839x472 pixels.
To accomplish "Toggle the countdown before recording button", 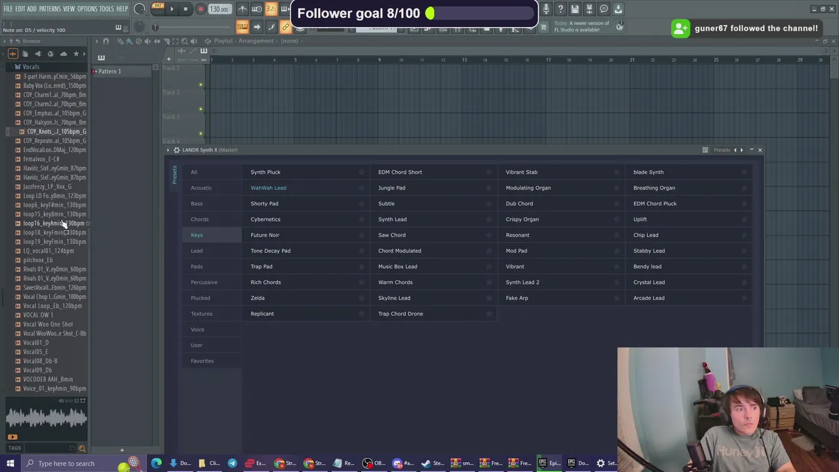I will [x=271, y=9].
